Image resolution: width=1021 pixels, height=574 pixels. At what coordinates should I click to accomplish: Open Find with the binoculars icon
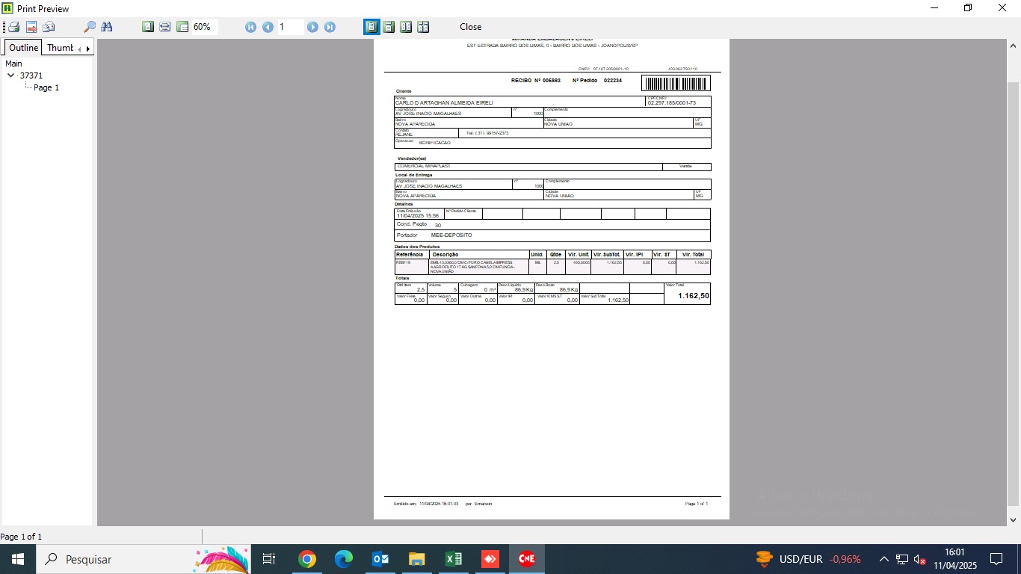point(107,27)
